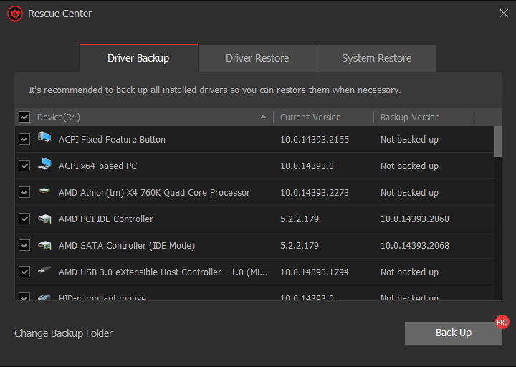The width and height of the screenshot is (516, 367).
Task: Click the Back Up button
Action: click(454, 333)
